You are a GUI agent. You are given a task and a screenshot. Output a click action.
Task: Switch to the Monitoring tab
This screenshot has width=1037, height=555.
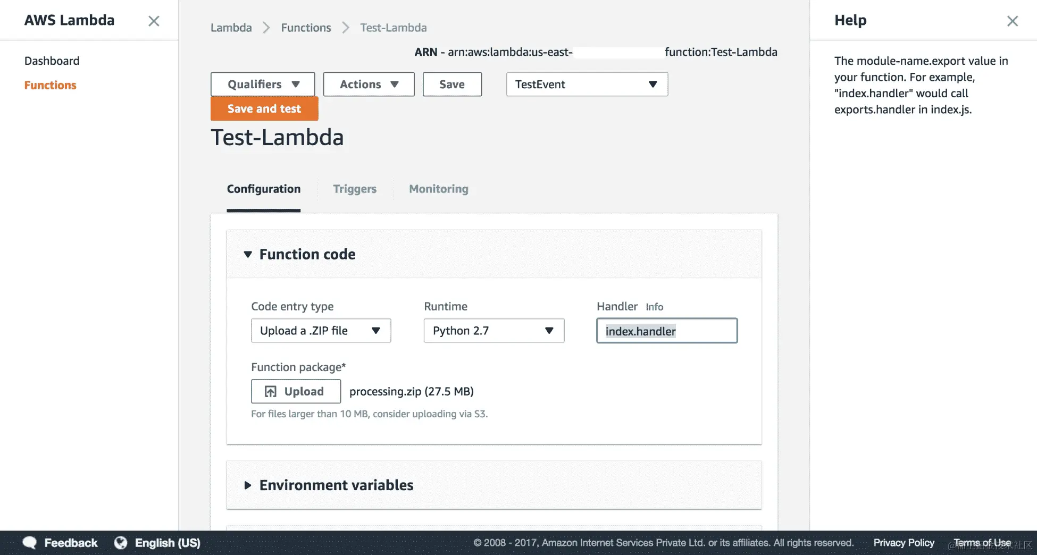(439, 189)
